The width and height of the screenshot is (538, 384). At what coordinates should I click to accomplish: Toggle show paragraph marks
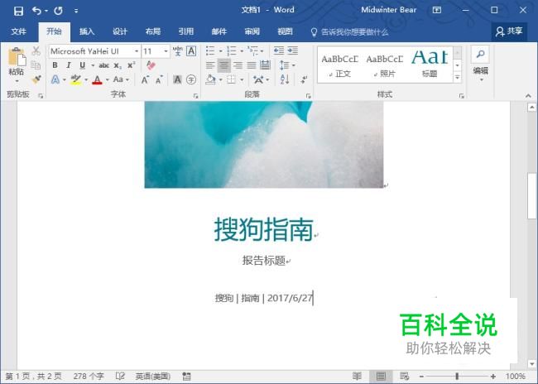[304, 79]
